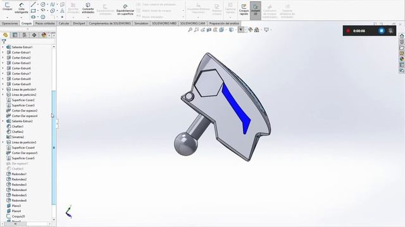Open Complementos de SOLIDWORKS tab
This screenshot has width=405, height=227.
coord(109,23)
